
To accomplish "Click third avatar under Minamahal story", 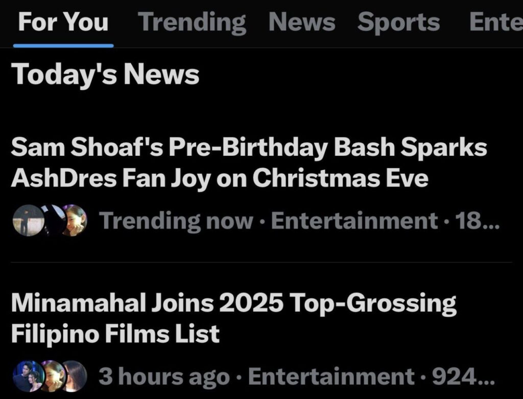I will 75,376.
